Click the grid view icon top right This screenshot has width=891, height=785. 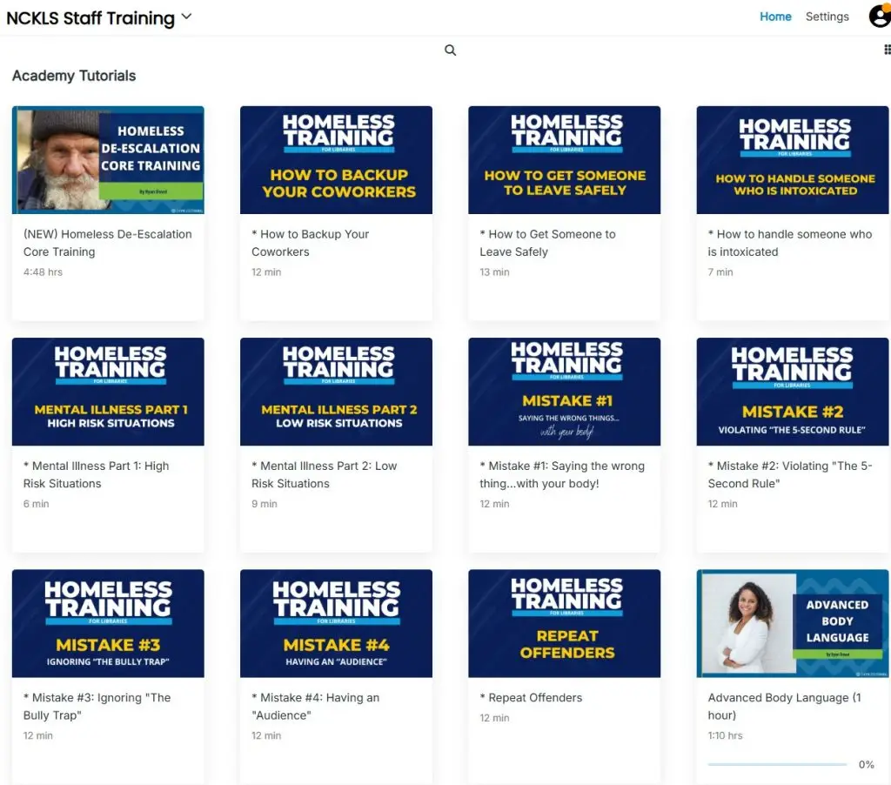click(885, 50)
